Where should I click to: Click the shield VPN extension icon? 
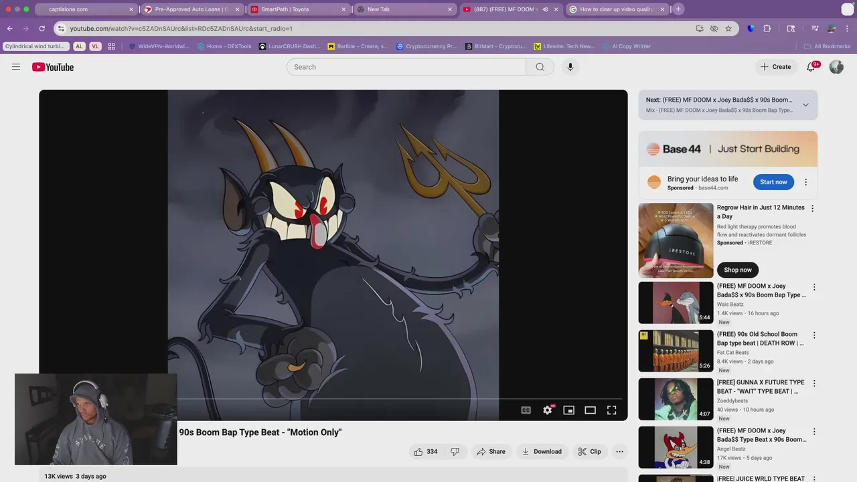click(751, 29)
